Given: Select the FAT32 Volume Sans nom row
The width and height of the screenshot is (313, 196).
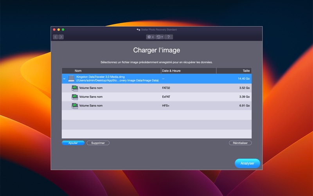Looking at the screenshot, I should [x=156, y=88].
